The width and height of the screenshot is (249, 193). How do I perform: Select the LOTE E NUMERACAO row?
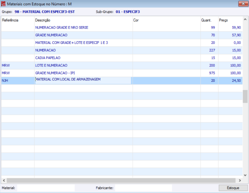(122, 65)
